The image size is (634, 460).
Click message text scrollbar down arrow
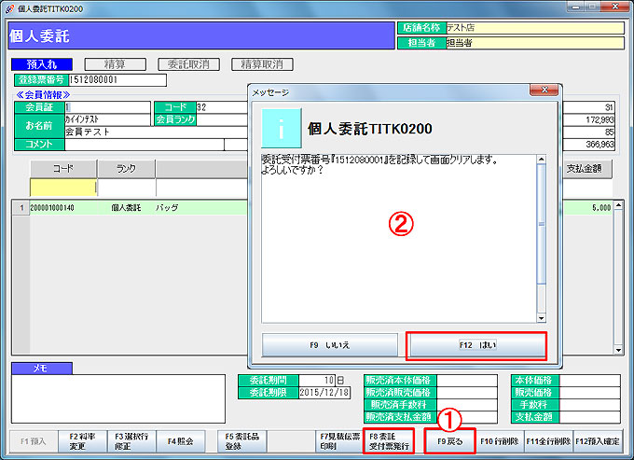point(541,318)
